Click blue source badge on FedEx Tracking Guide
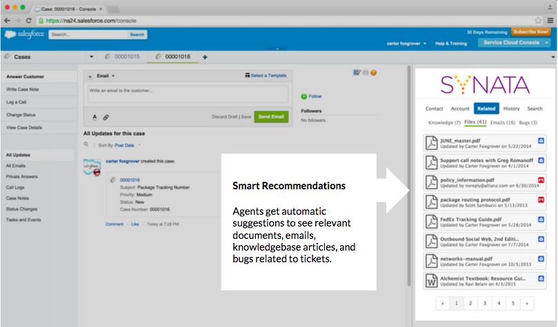 [x=541, y=220]
